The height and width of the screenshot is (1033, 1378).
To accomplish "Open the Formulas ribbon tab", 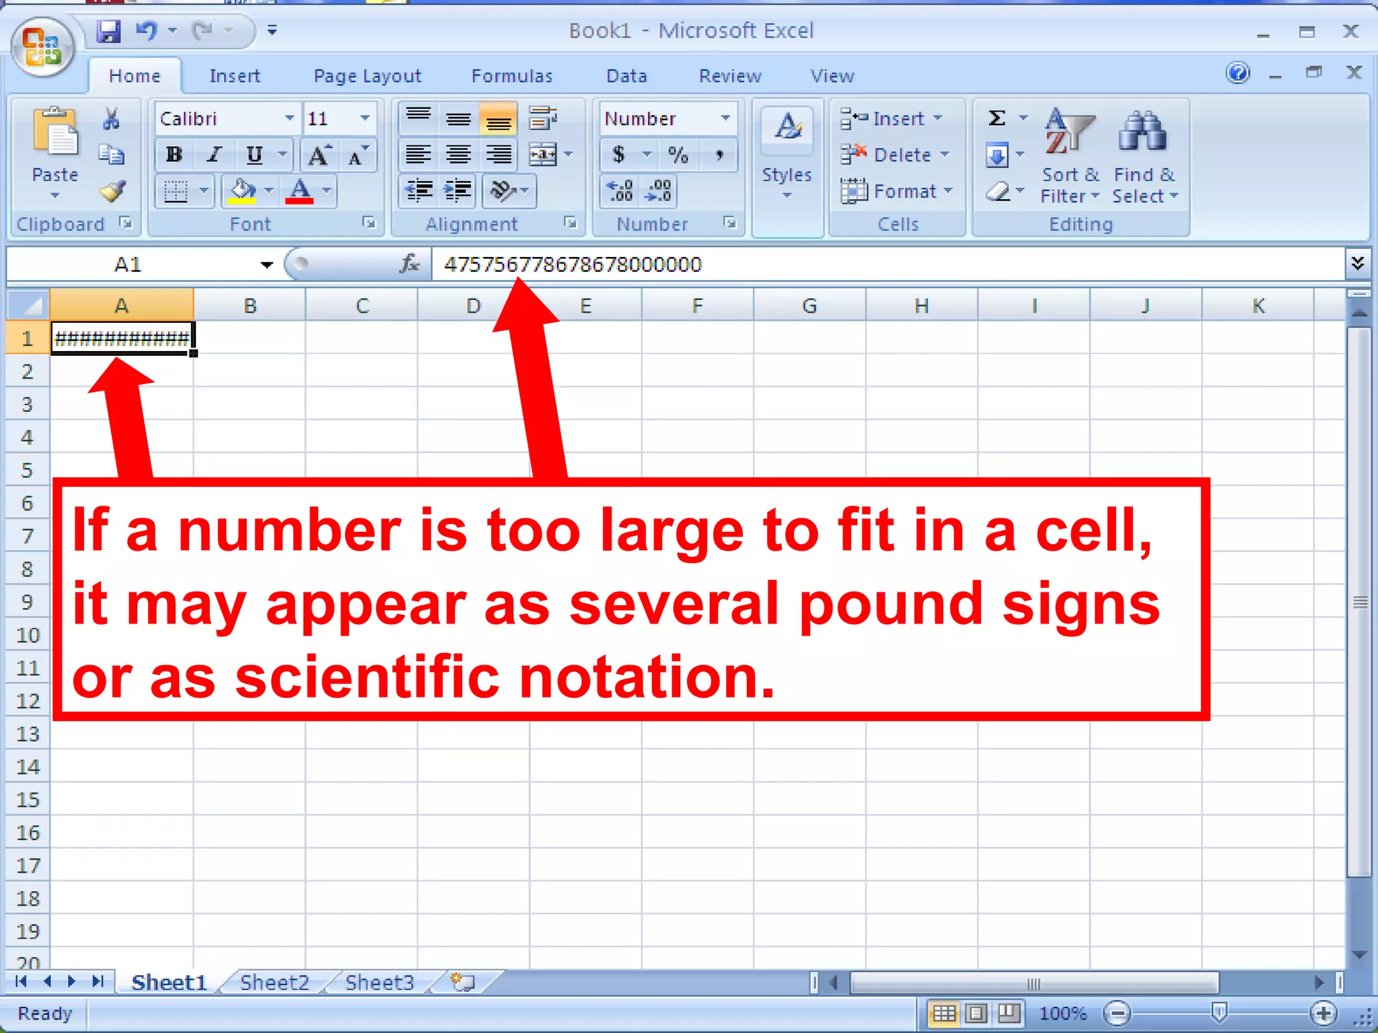I will [511, 76].
